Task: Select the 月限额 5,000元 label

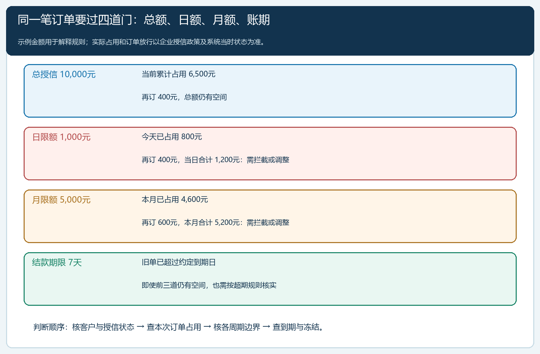Action: coord(61,200)
